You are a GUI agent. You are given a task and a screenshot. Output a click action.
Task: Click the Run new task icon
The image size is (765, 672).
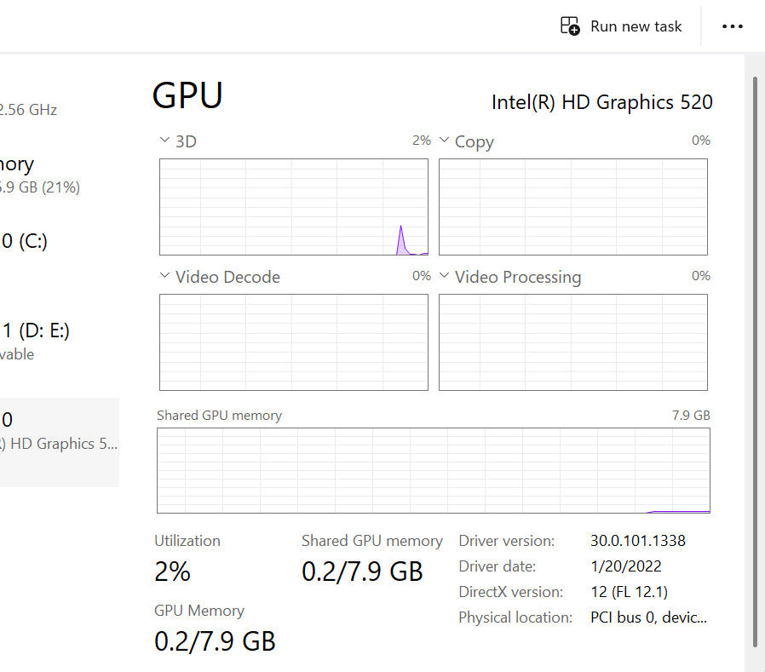coord(569,26)
